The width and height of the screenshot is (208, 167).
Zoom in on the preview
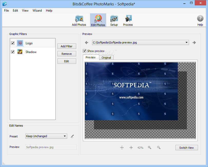[x=150, y=147]
